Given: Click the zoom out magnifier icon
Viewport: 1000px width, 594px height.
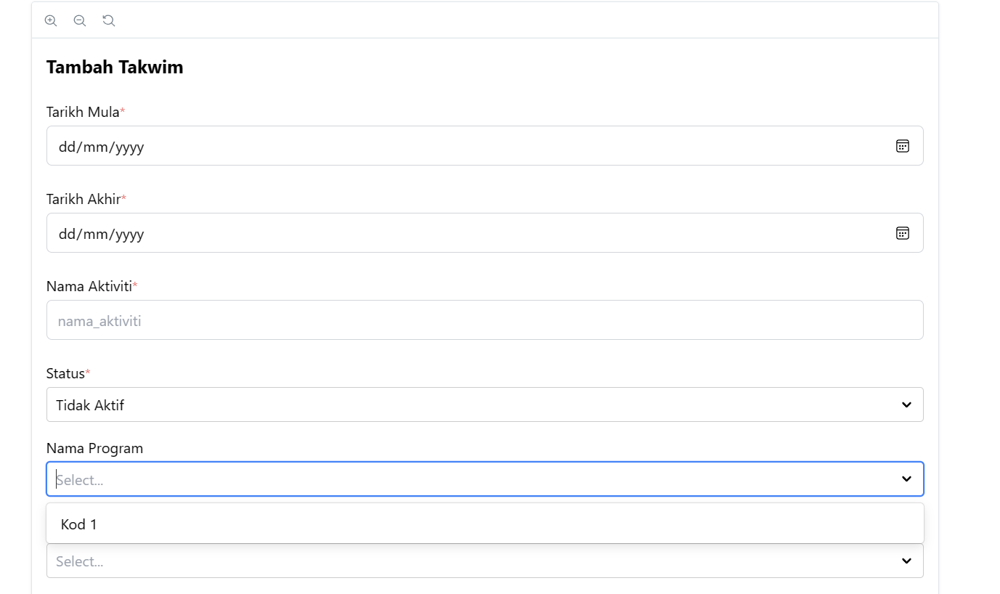Looking at the screenshot, I should click(80, 20).
